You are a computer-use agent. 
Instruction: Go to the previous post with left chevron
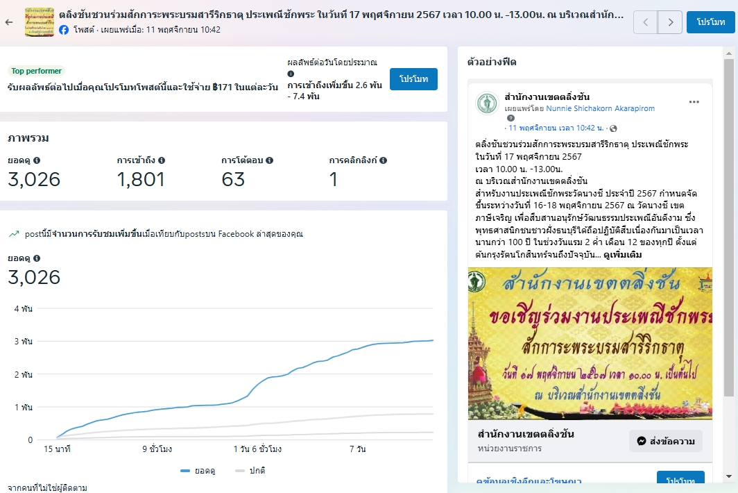pyautogui.click(x=646, y=22)
